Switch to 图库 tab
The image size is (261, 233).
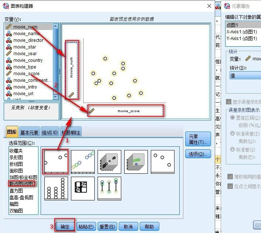tap(12, 132)
